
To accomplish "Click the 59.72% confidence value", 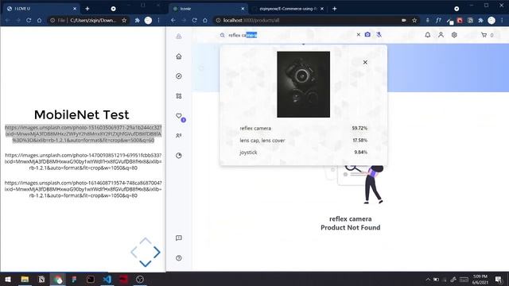I will click(359, 129).
